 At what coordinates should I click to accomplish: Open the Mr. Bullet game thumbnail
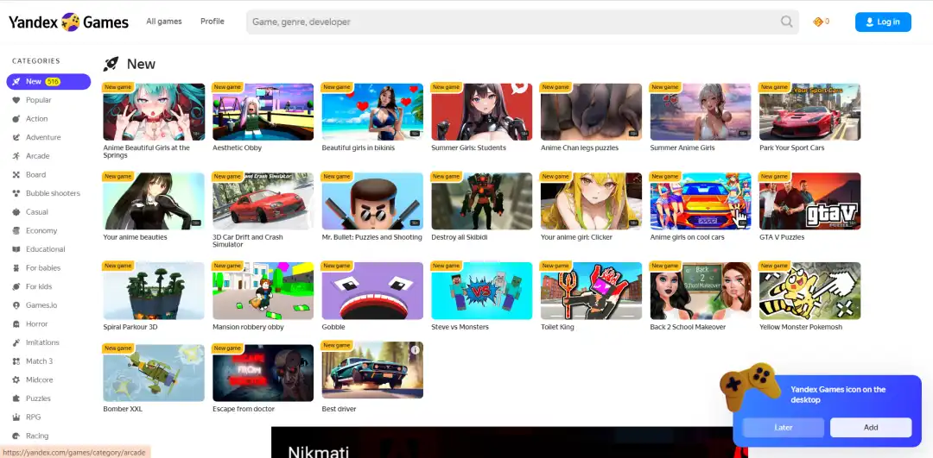(x=372, y=201)
